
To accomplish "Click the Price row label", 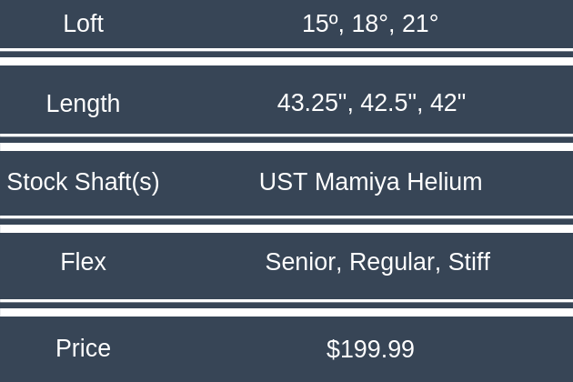I will click(83, 348).
